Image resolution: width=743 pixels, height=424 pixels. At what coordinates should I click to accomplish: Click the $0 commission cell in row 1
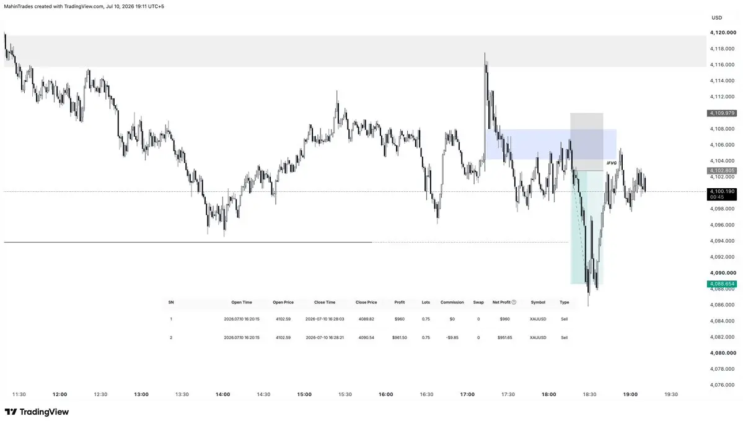[x=452, y=319]
